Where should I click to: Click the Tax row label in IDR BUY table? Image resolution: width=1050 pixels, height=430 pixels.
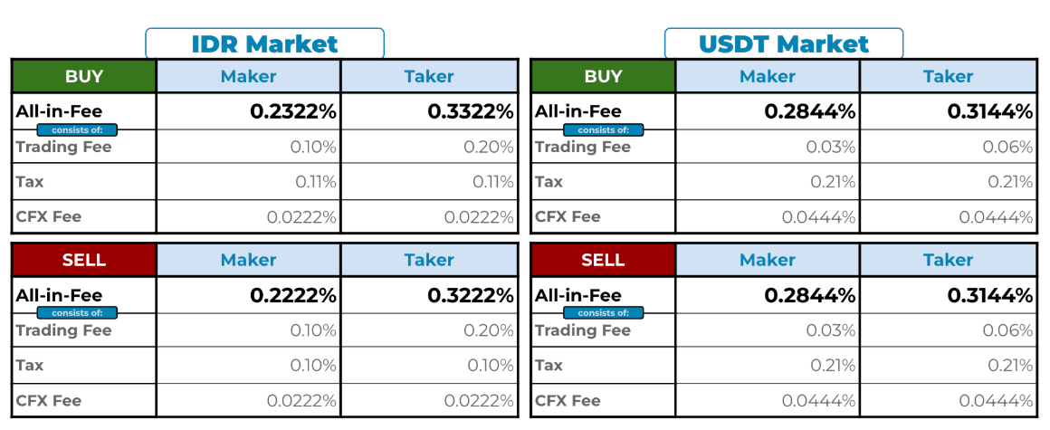point(30,182)
